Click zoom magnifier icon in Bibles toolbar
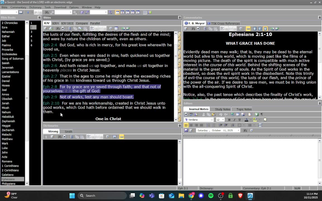This screenshot has height=201, width=322. point(111,28)
